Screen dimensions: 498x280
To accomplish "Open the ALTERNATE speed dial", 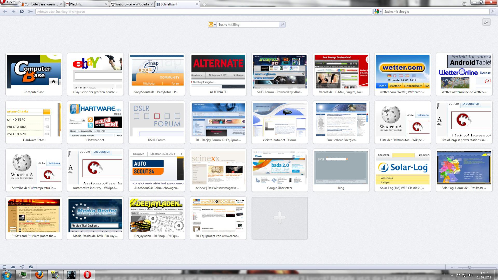I will [x=218, y=74].
